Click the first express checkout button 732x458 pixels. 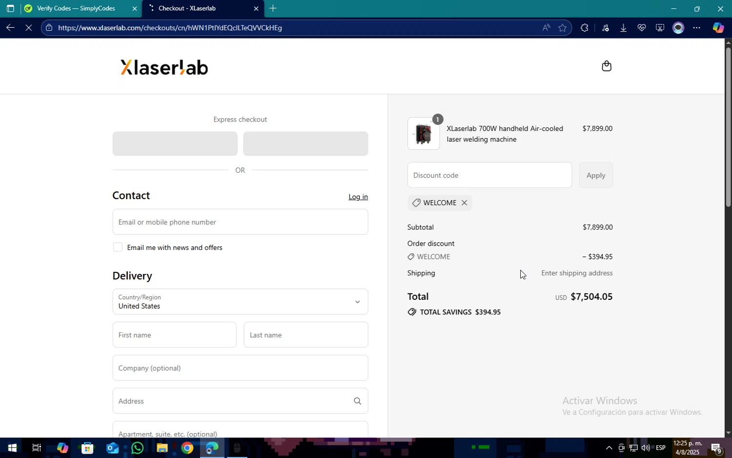(175, 144)
